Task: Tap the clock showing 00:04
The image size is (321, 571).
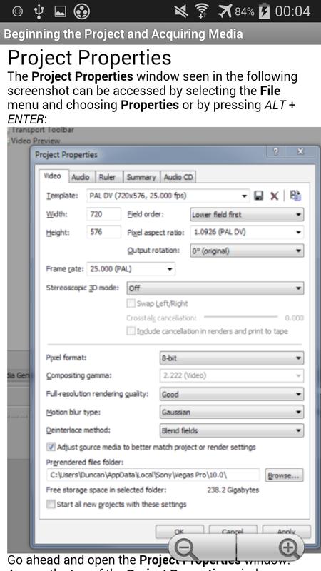Action: [292, 11]
